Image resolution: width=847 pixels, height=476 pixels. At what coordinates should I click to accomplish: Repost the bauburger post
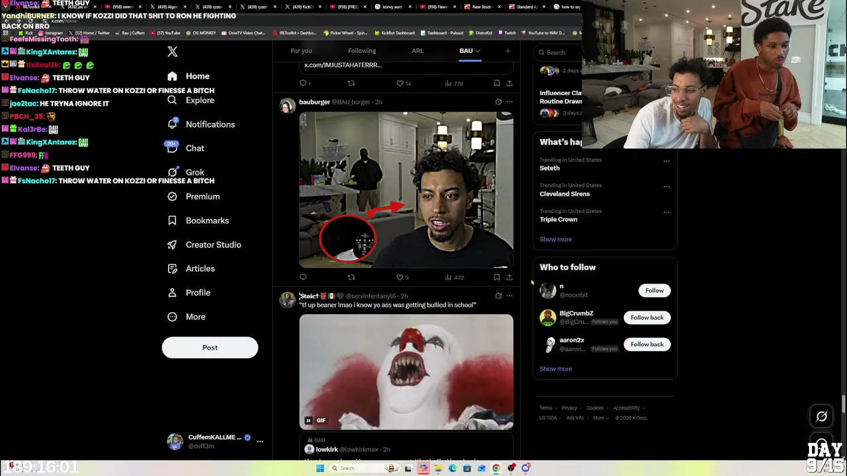pyautogui.click(x=351, y=277)
